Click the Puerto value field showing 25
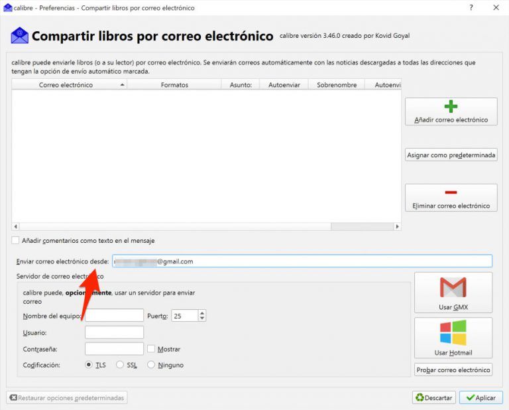 click(x=185, y=315)
